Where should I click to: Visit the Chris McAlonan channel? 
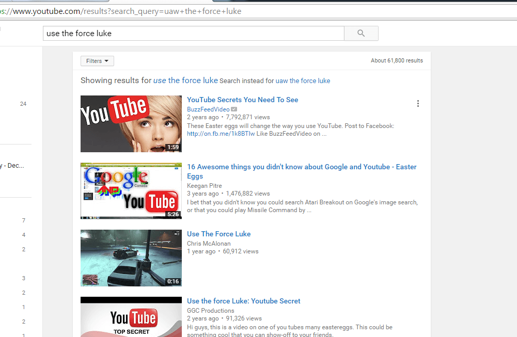tap(209, 244)
